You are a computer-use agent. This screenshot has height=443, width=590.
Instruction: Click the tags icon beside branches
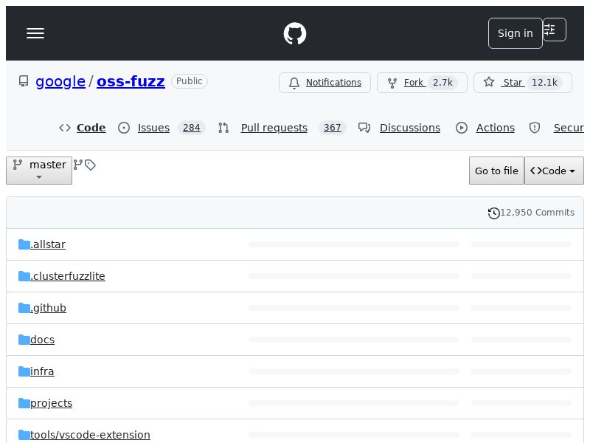tap(91, 165)
